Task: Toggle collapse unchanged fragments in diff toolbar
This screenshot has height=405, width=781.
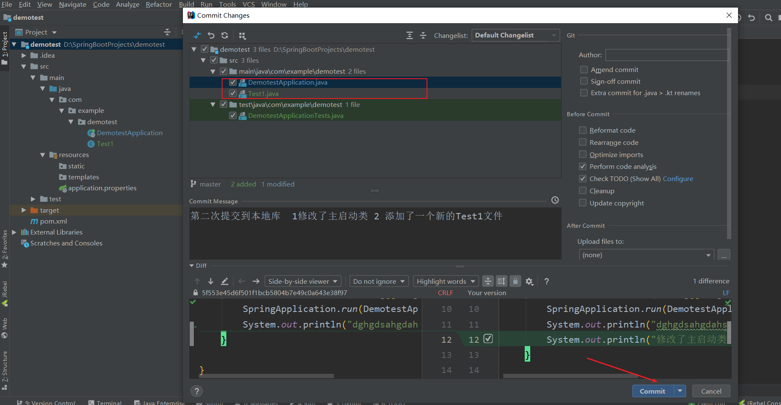Action: (488, 281)
